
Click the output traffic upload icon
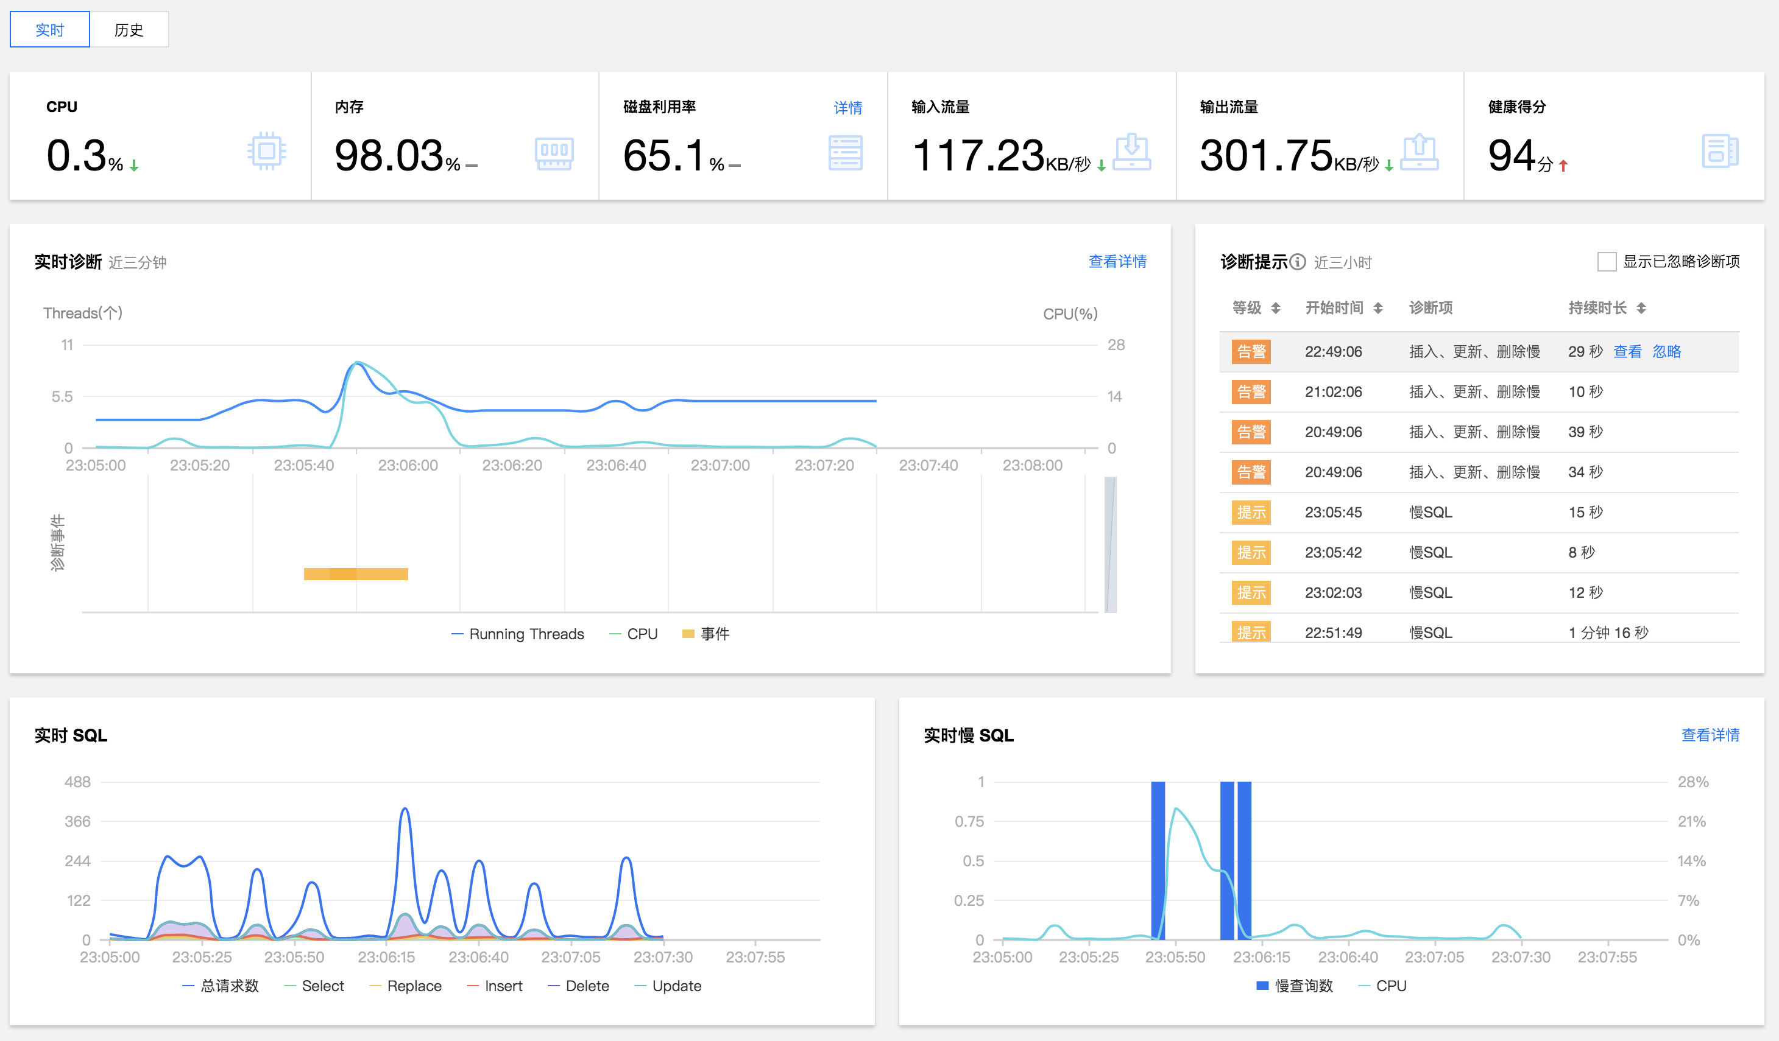tap(1419, 152)
